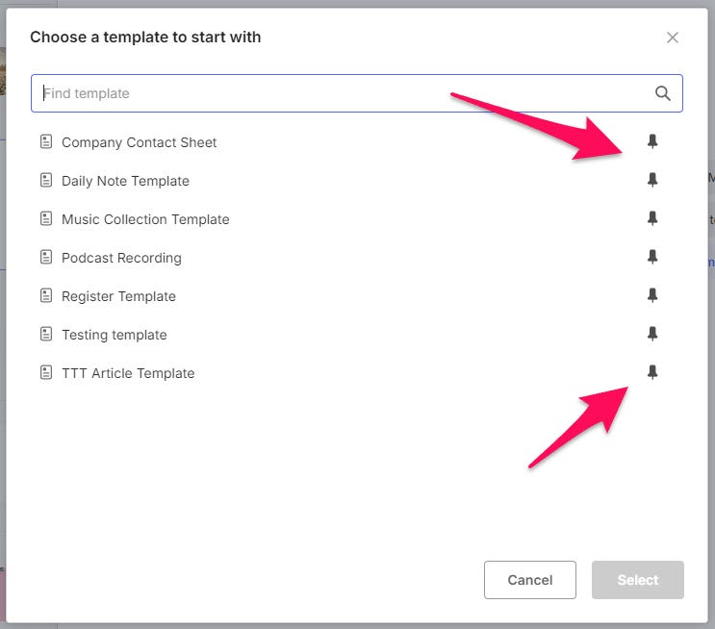Pin the Company Contact Sheet template
Image resolution: width=715 pixels, height=629 pixels.
point(652,141)
